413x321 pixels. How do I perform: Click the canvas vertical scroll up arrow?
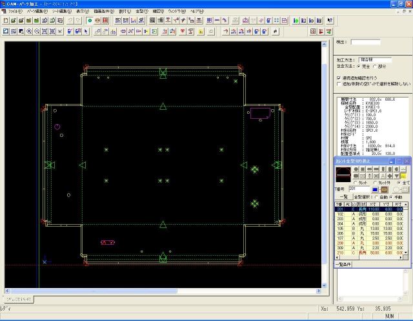[324, 45]
